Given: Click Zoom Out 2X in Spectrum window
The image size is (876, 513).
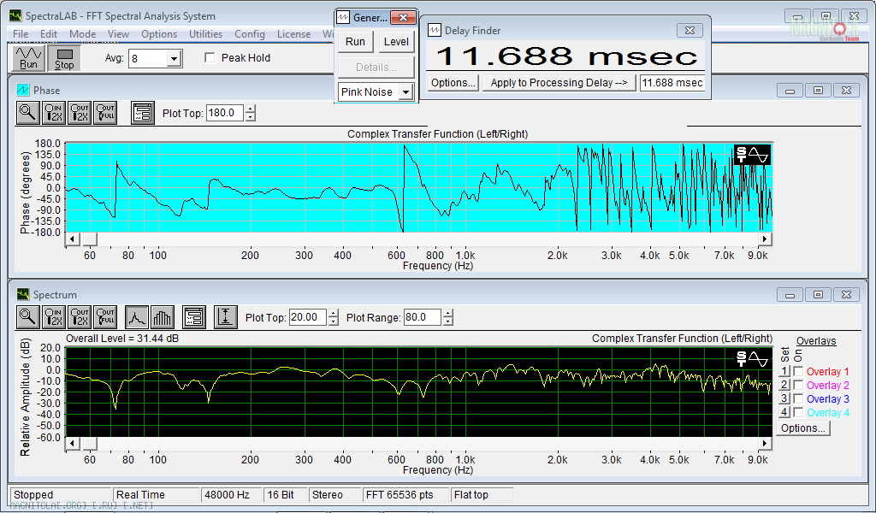Looking at the screenshot, I should click(80, 317).
